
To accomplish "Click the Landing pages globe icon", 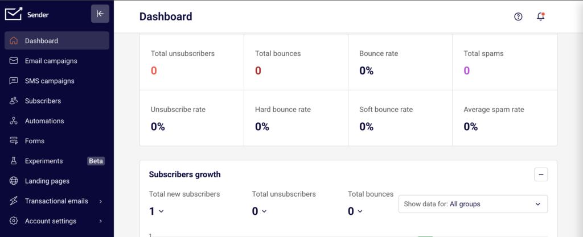I will tap(14, 181).
